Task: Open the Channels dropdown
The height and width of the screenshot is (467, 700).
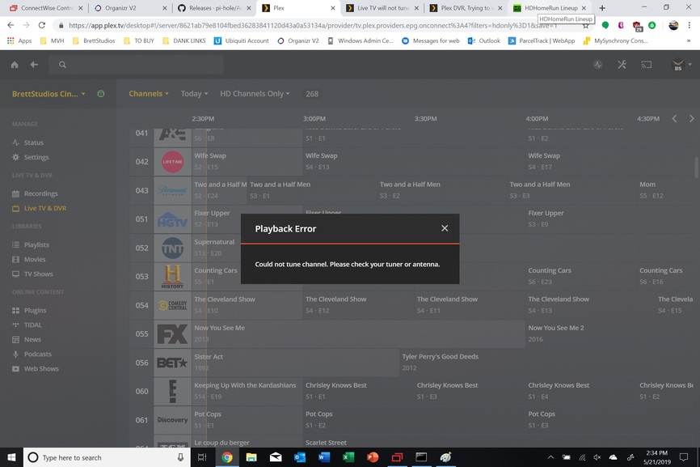Action: (x=149, y=93)
